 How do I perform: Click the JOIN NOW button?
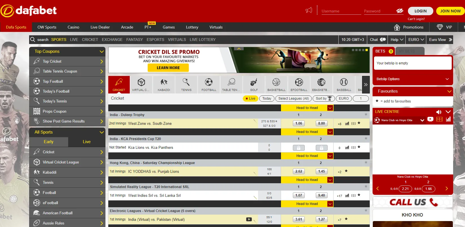pyautogui.click(x=451, y=11)
